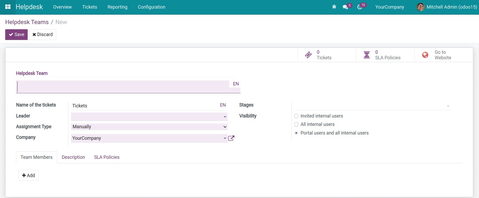Add a new team member
The image size is (479, 198).
28,176
